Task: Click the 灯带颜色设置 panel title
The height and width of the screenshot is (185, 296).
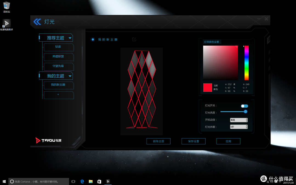Action: tap(212, 42)
